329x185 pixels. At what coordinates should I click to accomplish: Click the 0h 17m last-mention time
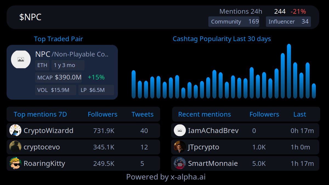(302, 131)
